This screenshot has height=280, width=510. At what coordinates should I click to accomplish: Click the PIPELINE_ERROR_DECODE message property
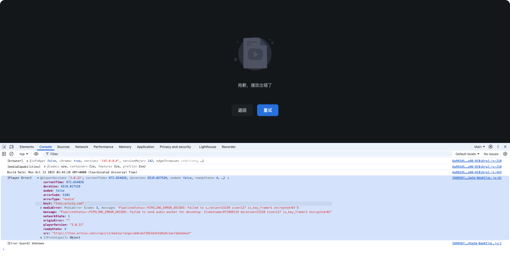pyautogui.click(x=188, y=212)
